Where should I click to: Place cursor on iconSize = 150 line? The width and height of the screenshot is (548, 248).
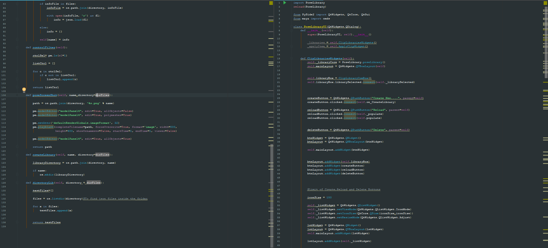[x=319, y=197]
